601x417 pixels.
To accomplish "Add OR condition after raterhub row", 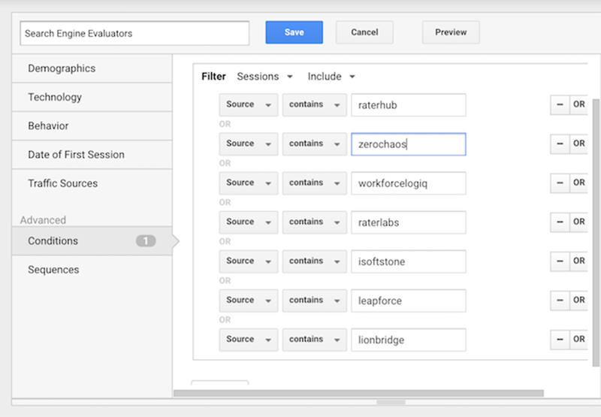I will [578, 104].
